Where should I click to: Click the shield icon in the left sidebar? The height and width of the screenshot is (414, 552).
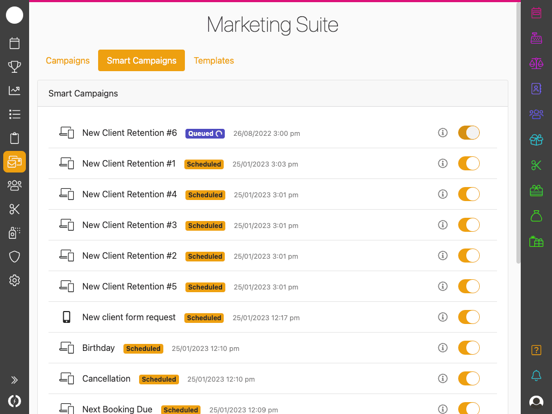click(x=15, y=256)
